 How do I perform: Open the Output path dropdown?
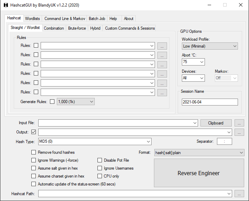(229, 132)
